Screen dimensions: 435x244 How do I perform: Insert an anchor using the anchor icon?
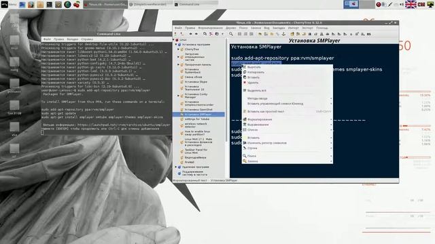[283, 34]
